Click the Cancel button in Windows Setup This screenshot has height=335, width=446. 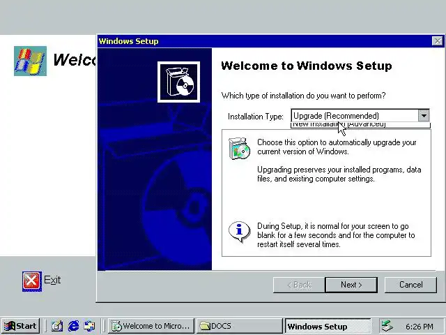coord(410,285)
